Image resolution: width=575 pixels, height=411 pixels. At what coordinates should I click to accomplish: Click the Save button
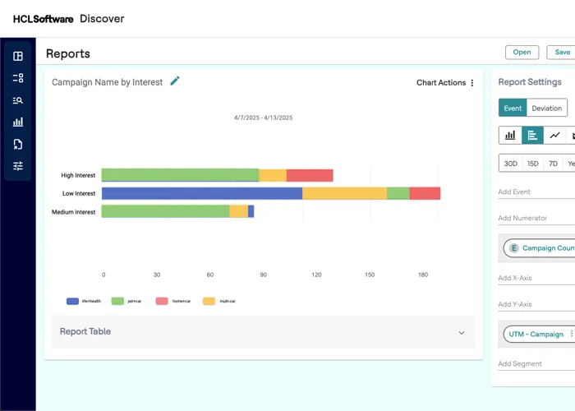[562, 53]
